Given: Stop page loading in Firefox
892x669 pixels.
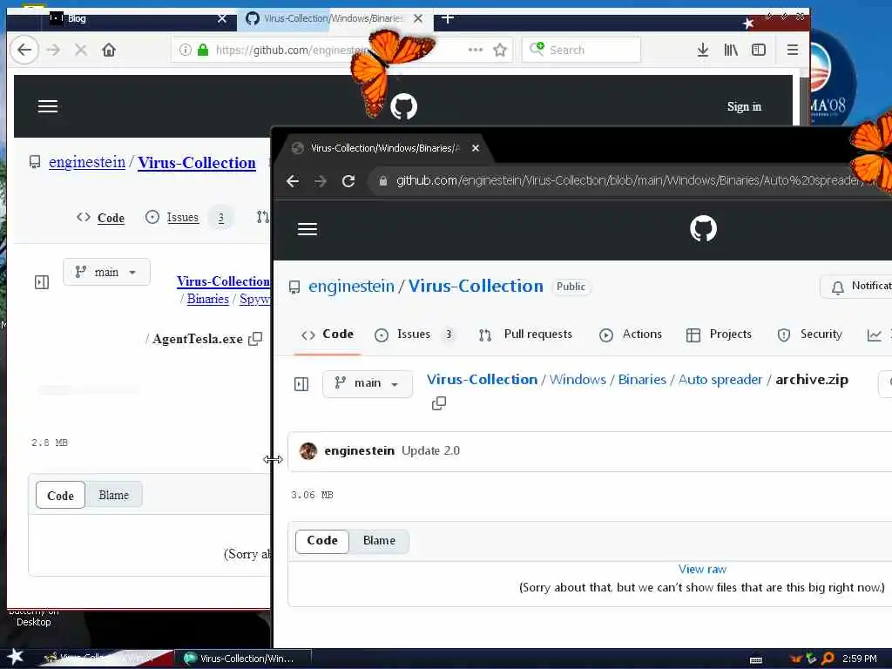Looking at the screenshot, I should tap(81, 50).
